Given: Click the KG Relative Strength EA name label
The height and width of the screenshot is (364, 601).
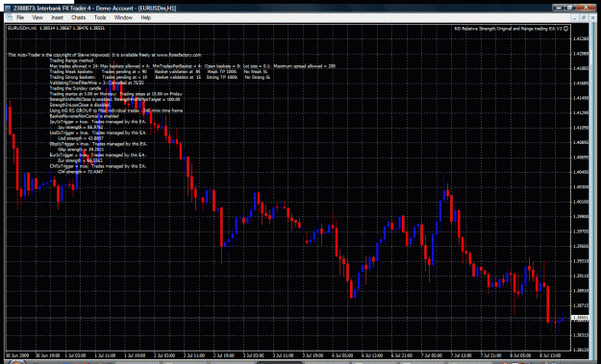Looking at the screenshot, I should click(x=508, y=28).
